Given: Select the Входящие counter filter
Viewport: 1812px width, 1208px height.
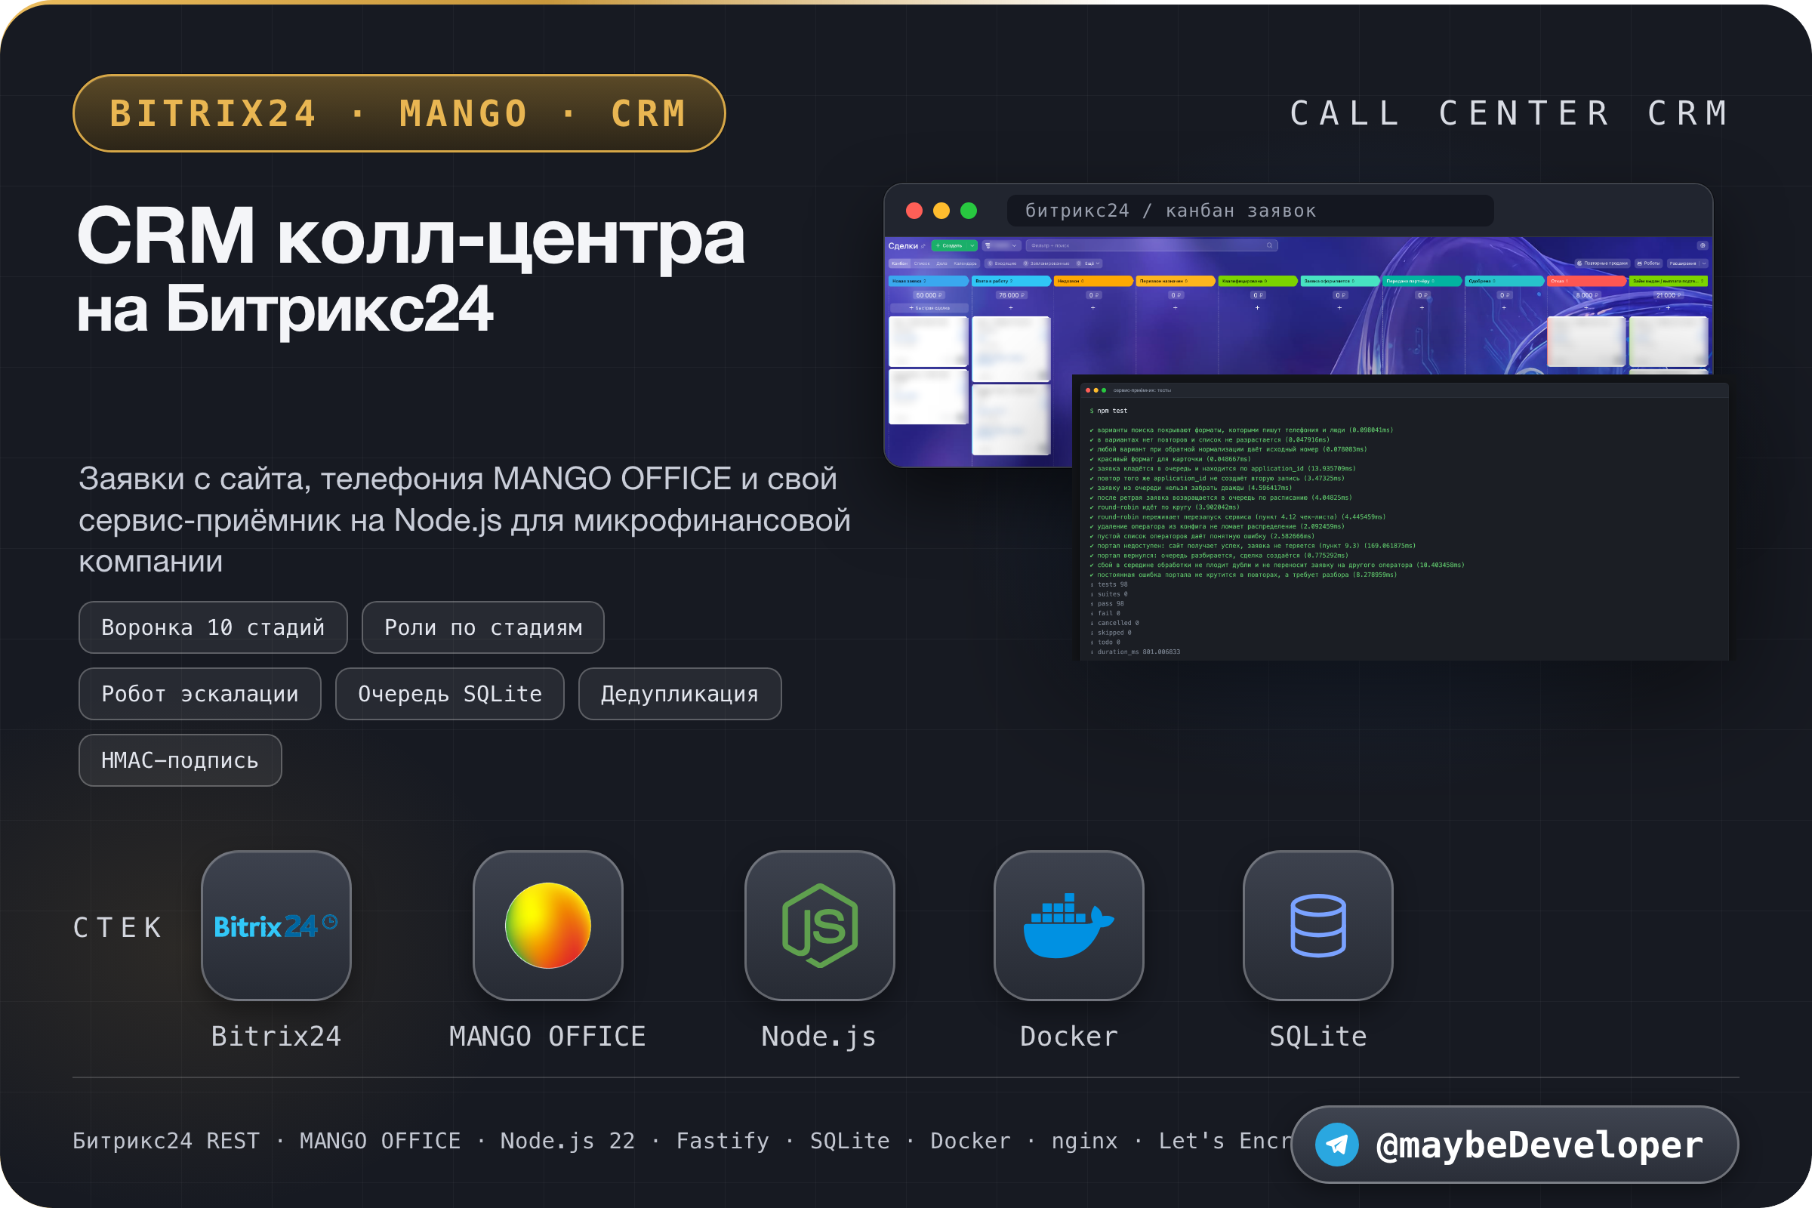Looking at the screenshot, I should pos(1003,263).
